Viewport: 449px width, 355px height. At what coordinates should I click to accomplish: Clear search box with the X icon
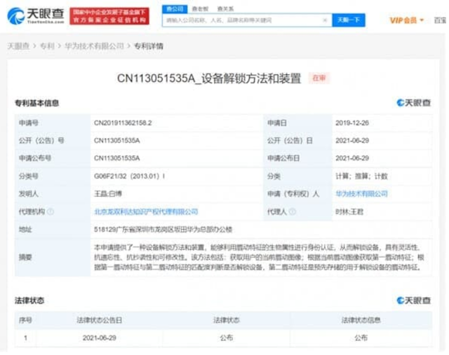325,20
